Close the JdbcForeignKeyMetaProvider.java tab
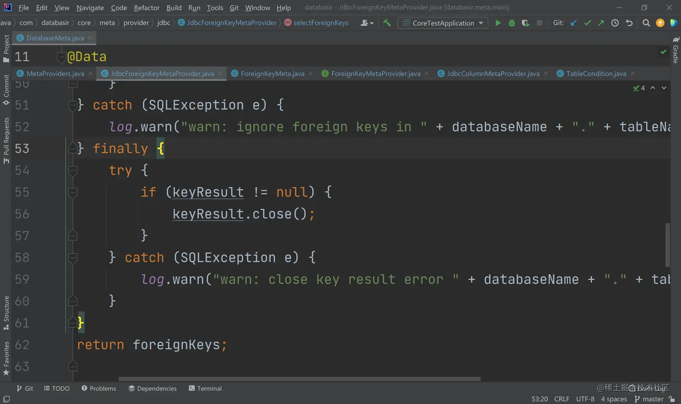 [220, 73]
